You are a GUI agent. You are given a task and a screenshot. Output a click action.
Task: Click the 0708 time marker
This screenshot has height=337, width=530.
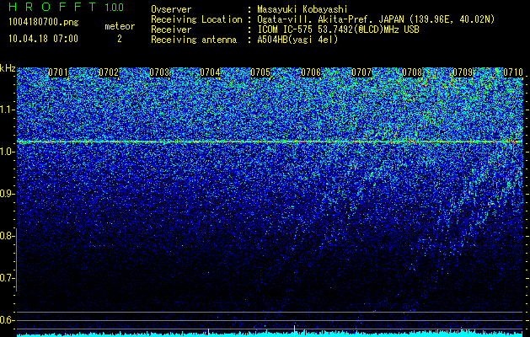pos(412,72)
